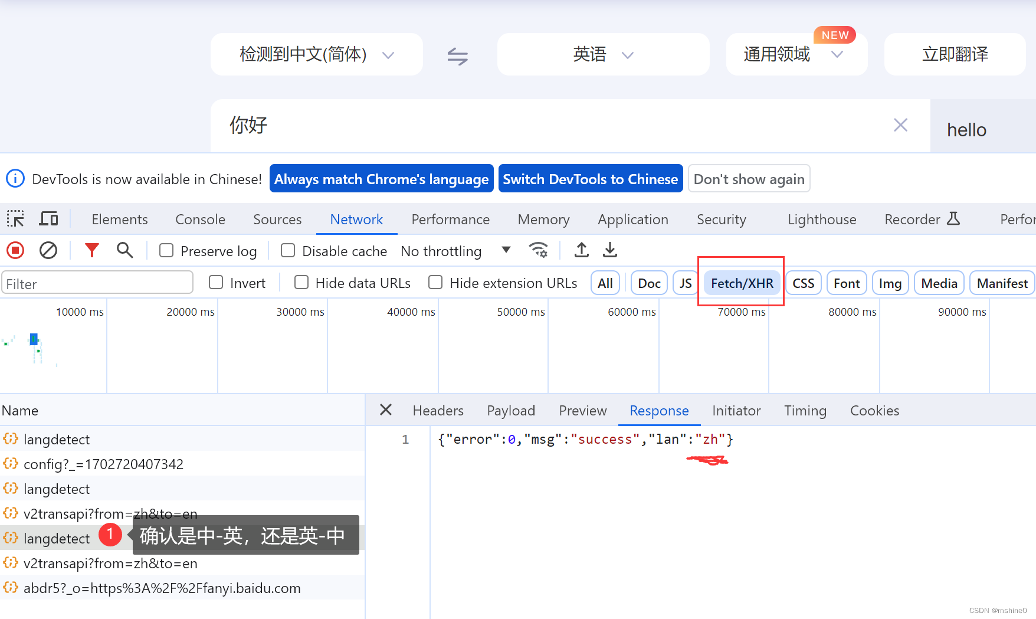Select the abdr5?_o=https%3A%2F%2Ffanyi.baidu.com request
Image resolution: width=1036 pixels, height=619 pixels.
(182, 588)
